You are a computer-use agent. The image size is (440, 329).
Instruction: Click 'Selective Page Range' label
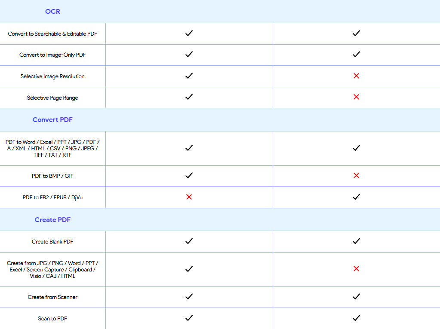coord(52,98)
